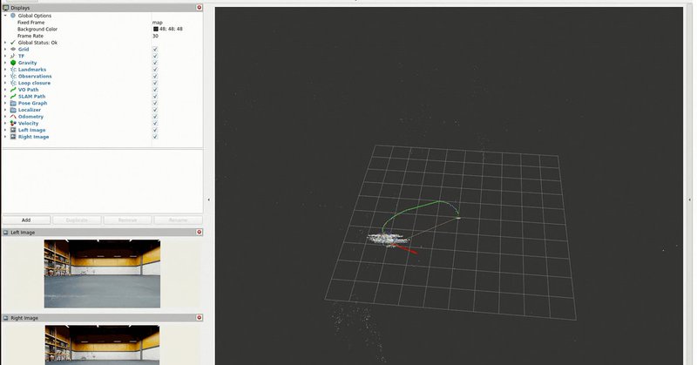Viewport: 697px width, 365px height.
Task: Toggle the Loop closure checkbox
Action: pos(155,83)
